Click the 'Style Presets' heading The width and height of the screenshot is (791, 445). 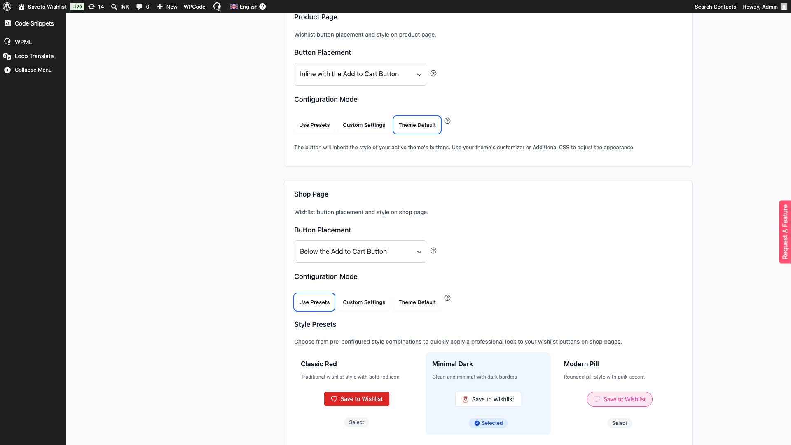[315, 324]
